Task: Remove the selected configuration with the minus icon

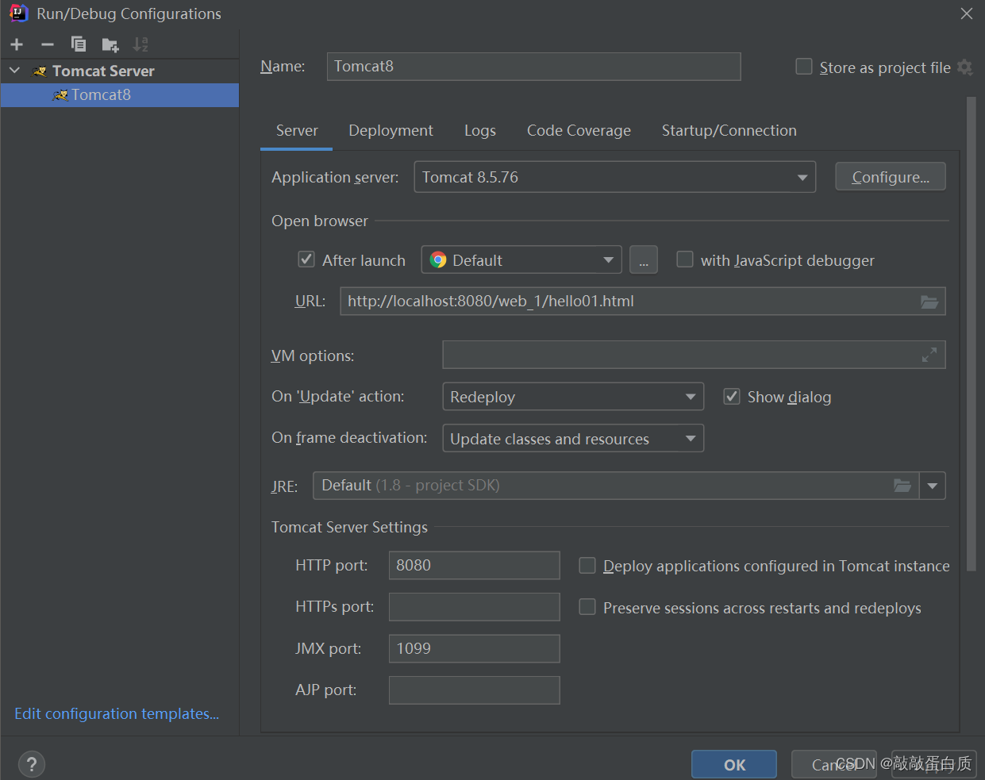Action: click(48, 44)
